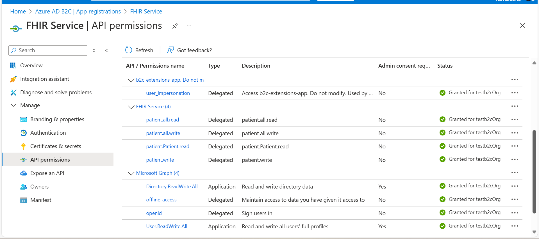
Task: Open Certificates & secrets menu item
Action: 56,146
